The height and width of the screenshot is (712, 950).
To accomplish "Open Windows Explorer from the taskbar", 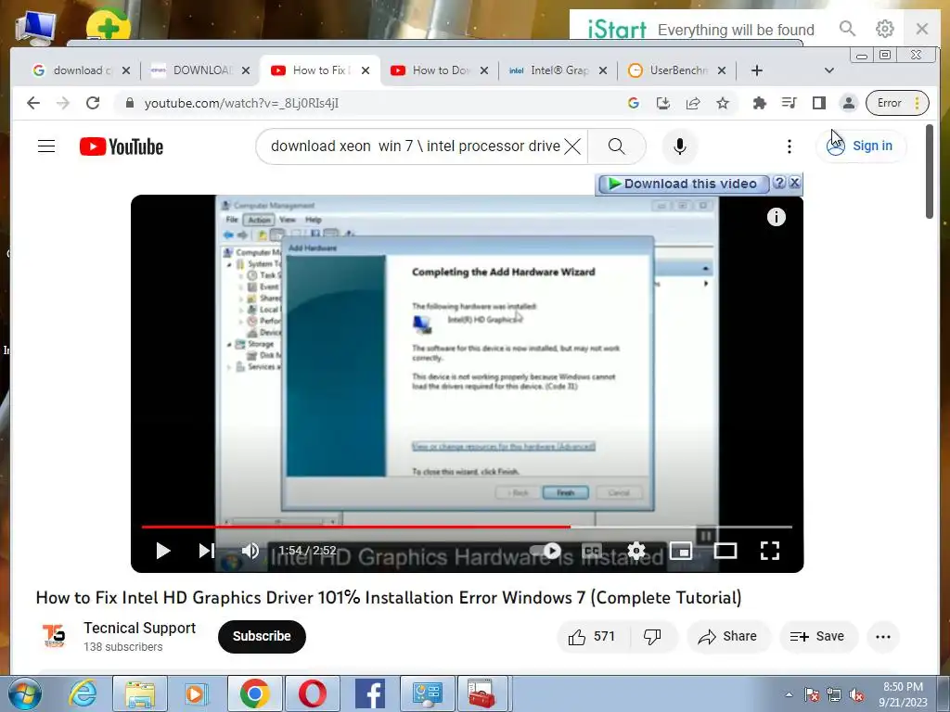I will coord(140,693).
